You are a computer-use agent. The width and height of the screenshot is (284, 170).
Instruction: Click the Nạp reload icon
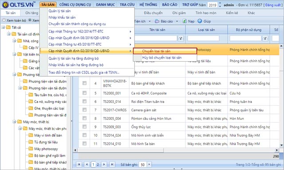pos(185,21)
